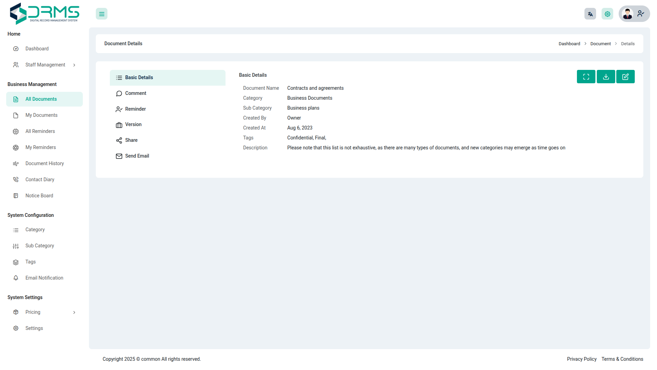Click the fullscreen preview document icon
657x370 pixels.
(586, 77)
